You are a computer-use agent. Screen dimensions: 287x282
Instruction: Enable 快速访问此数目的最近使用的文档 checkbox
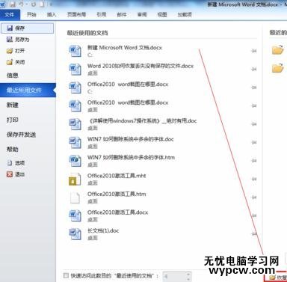[x=66, y=275]
